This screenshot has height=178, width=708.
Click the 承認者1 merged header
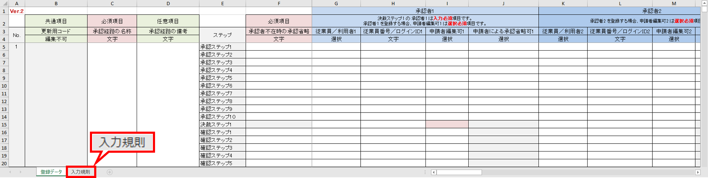pos(425,11)
